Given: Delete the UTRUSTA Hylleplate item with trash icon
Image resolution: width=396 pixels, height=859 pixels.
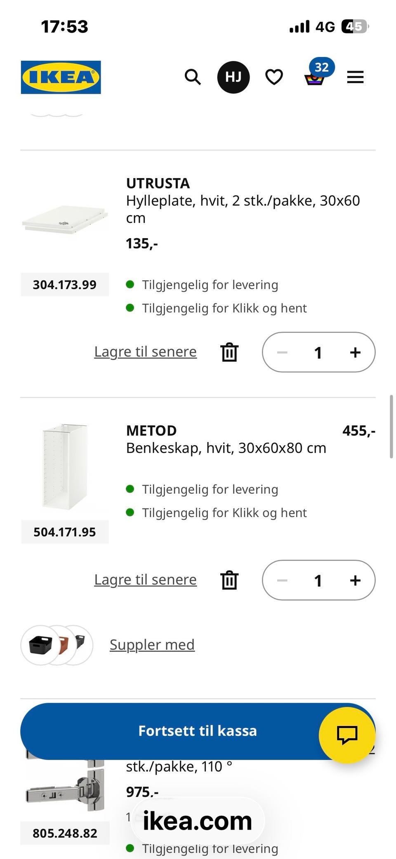Looking at the screenshot, I should click(x=229, y=352).
